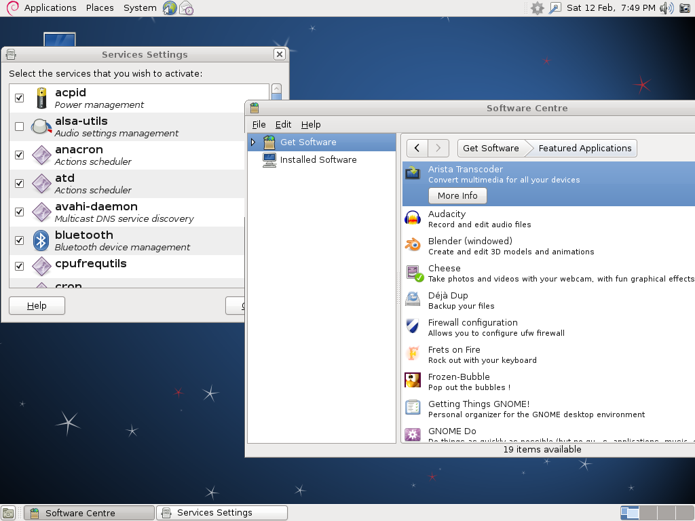Click the workspace switcher first workspace
The width and height of the screenshot is (695, 521).
(629, 513)
